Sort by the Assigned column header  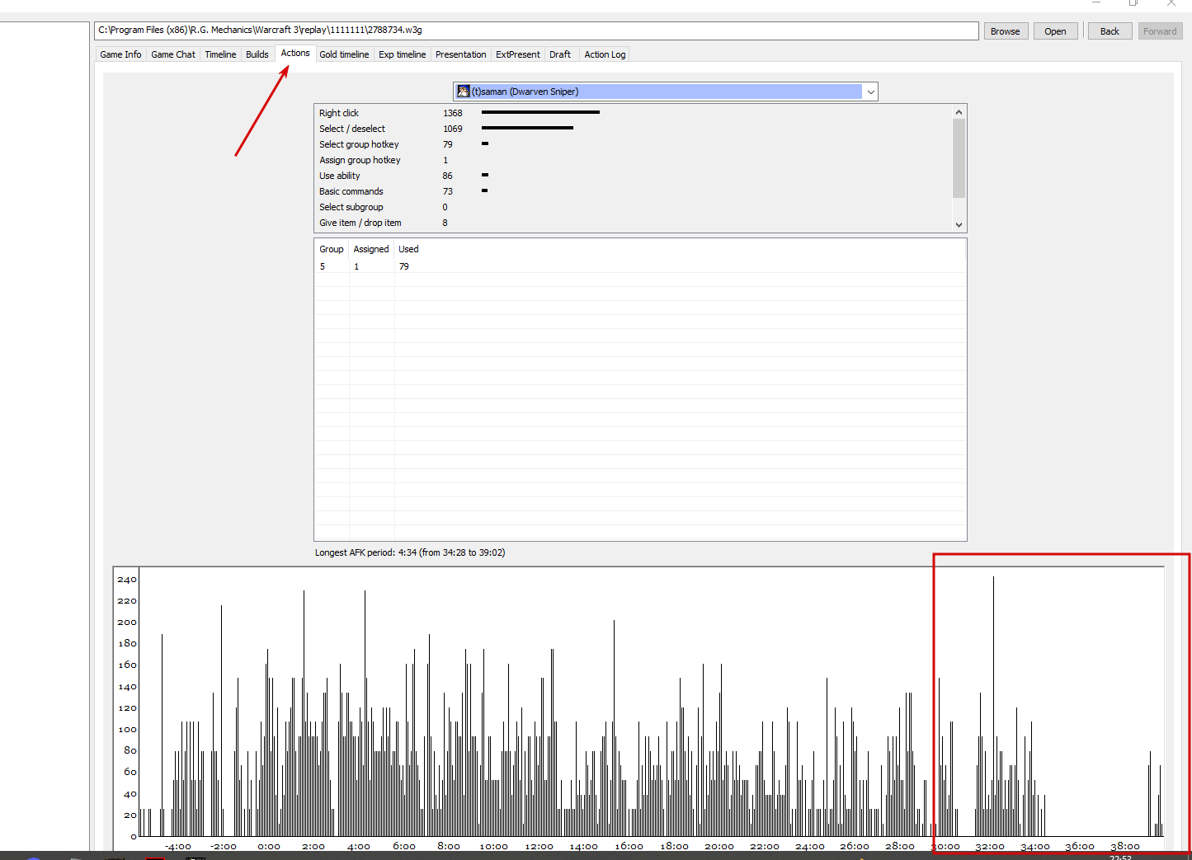pyautogui.click(x=371, y=249)
